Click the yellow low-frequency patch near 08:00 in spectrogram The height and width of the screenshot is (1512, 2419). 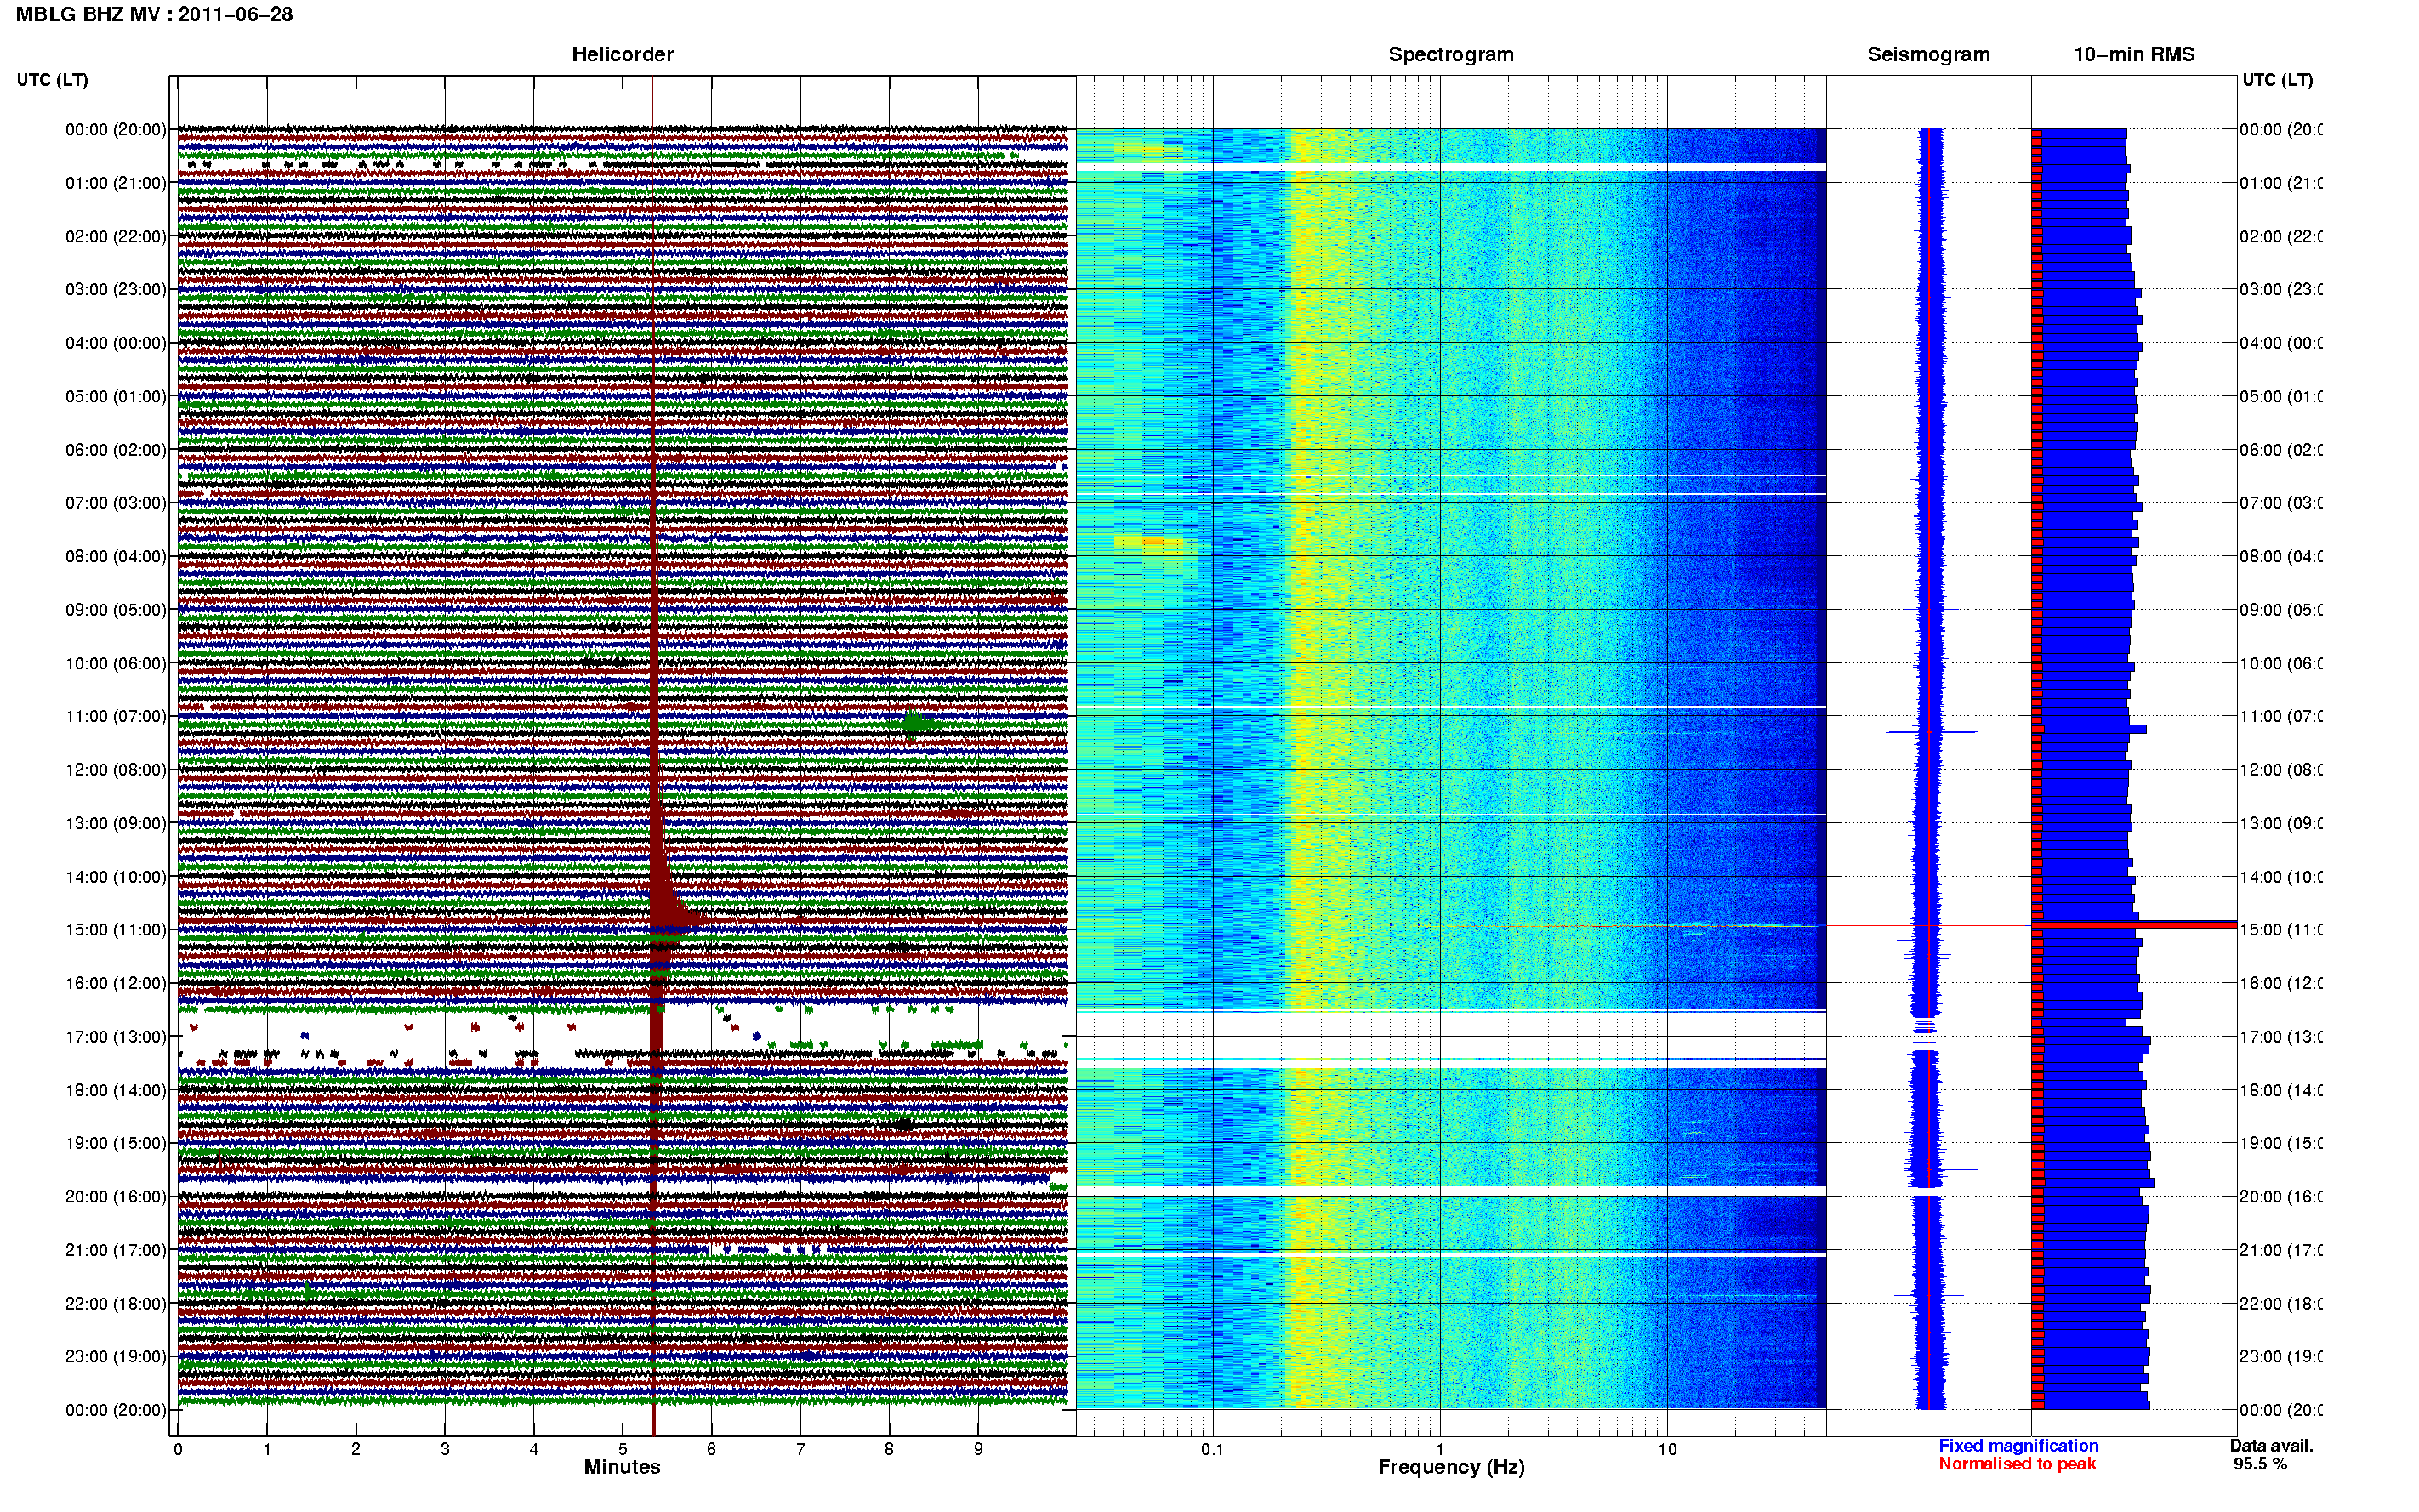coord(1148,543)
